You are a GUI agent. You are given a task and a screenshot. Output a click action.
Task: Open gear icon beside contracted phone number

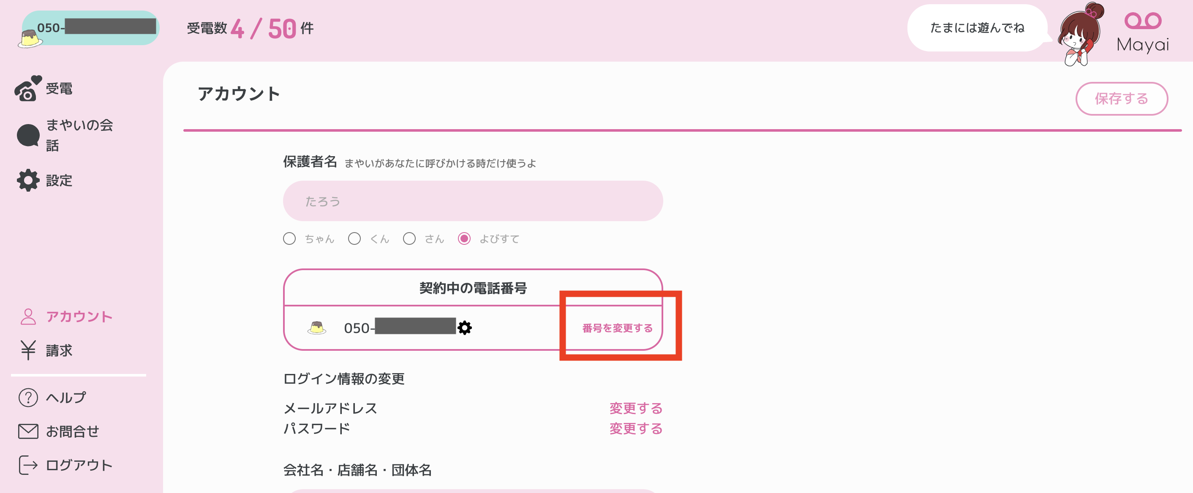465,328
